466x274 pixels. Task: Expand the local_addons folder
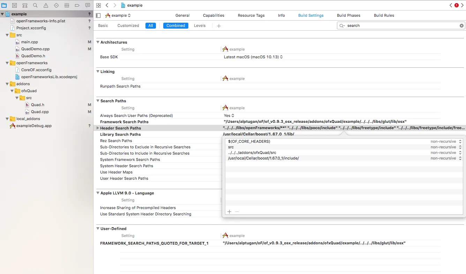7,119
